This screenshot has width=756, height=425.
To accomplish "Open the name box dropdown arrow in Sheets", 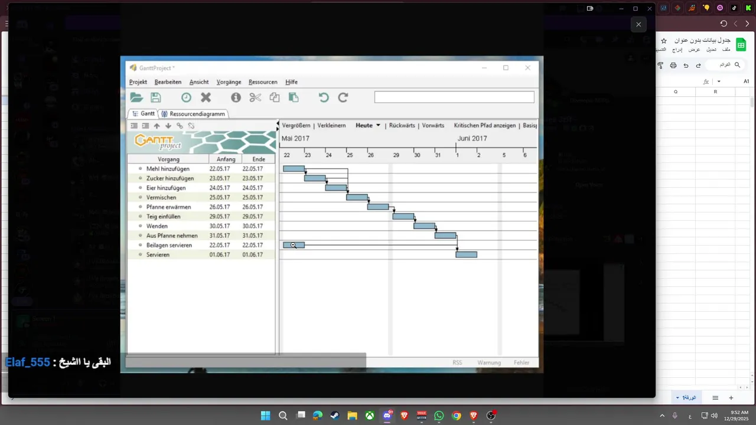I will [719, 81].
